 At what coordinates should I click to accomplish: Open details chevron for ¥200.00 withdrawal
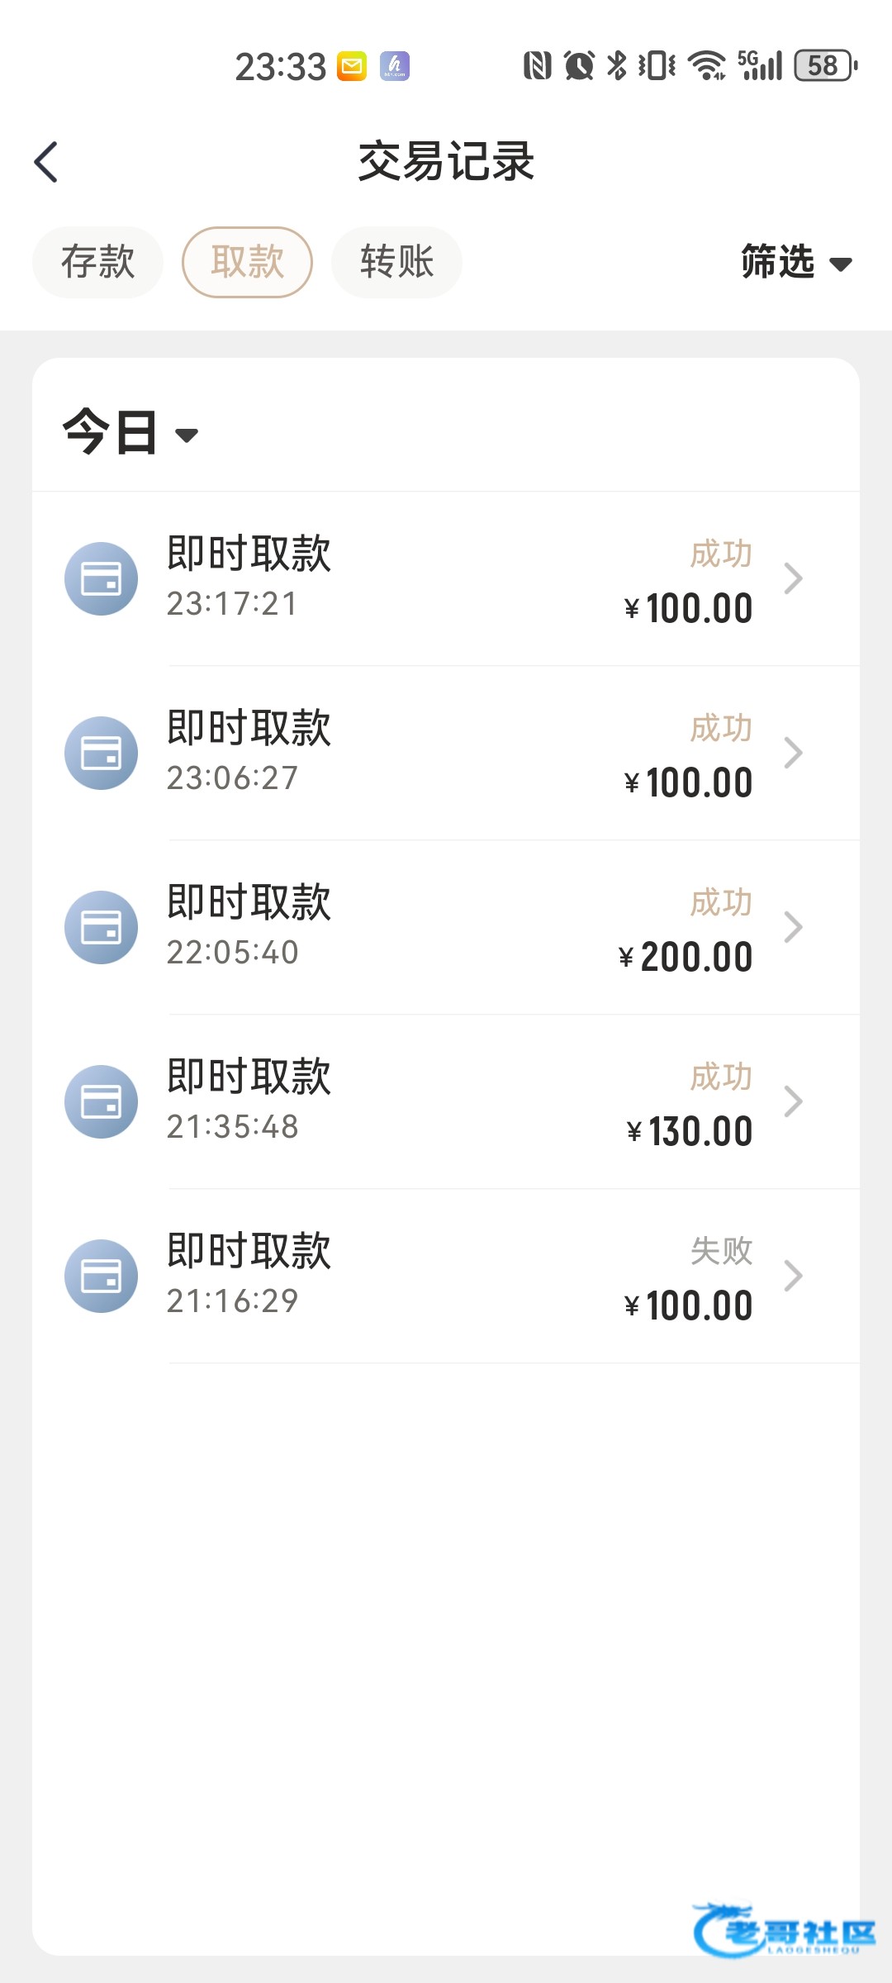click(793, 927)
